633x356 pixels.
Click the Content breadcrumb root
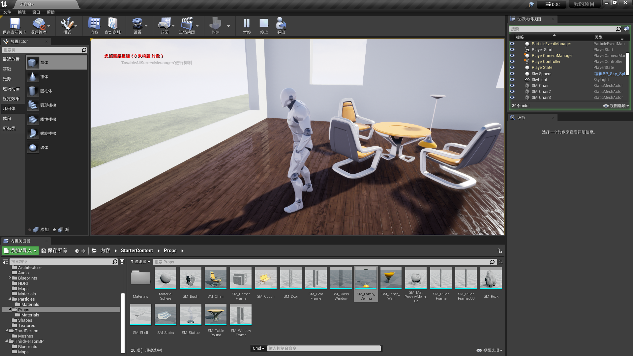[105, 251]
